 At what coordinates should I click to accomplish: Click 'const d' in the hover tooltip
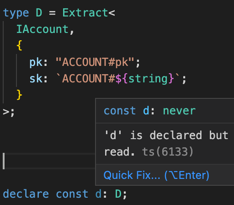pyautogui.click(x=127, y=111)
